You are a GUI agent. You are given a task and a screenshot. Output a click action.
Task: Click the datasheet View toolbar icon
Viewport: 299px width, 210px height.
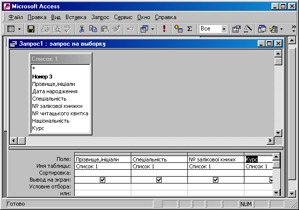pyautogui.click(x=11, y=29)
